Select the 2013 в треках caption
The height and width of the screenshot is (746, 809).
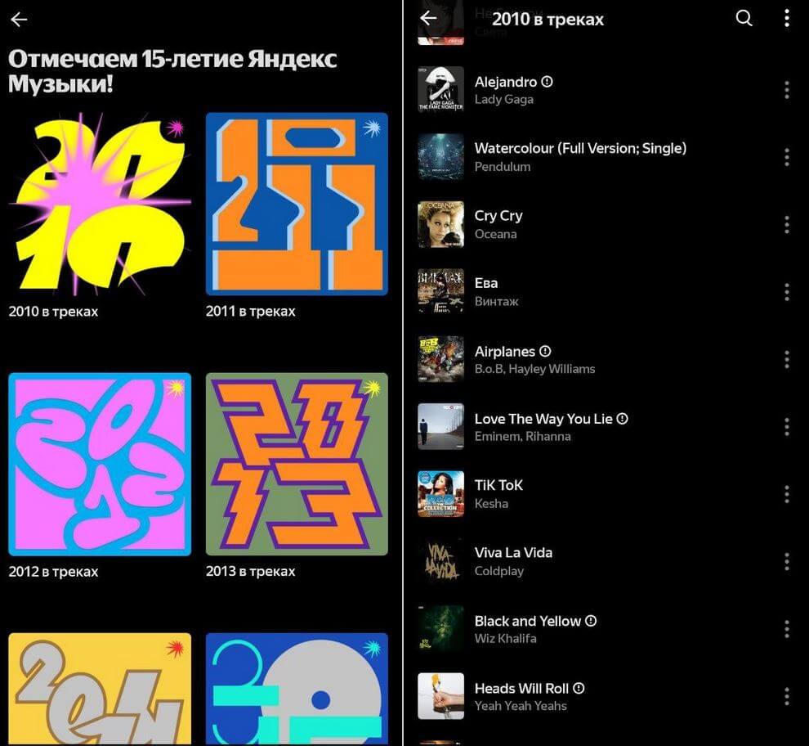(x=251, y=572)
